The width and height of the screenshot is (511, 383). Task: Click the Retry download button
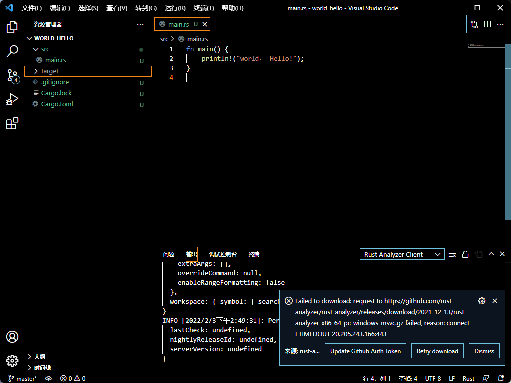point(437,351)
